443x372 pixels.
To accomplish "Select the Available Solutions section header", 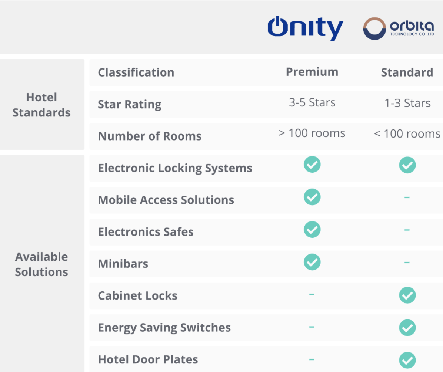I will [x=41, y=264].
